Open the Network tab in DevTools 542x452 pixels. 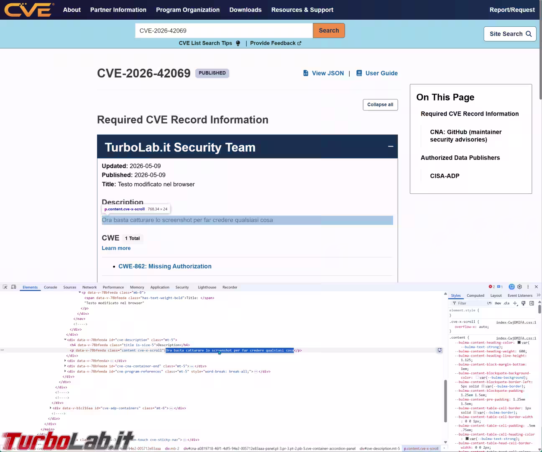click(x=89, y=287)
